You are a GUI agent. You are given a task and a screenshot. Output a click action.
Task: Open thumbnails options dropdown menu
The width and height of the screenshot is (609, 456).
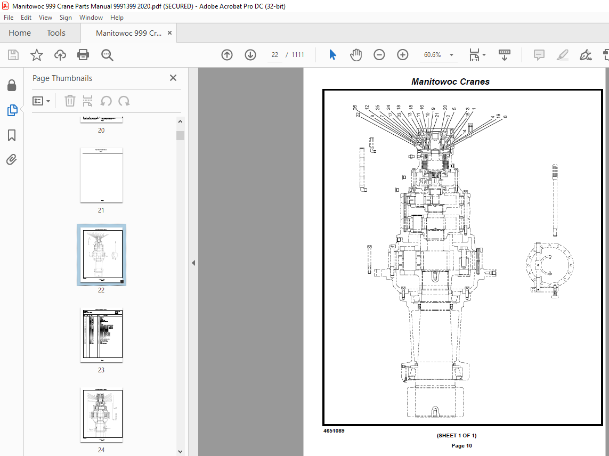coord(41,101)
